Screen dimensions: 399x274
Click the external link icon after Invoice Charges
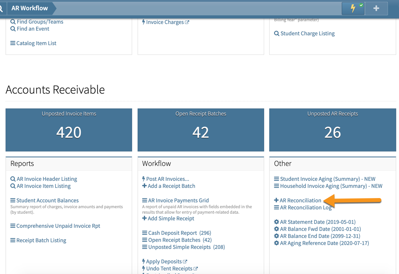pyautogui.click(x=187, y=22)
